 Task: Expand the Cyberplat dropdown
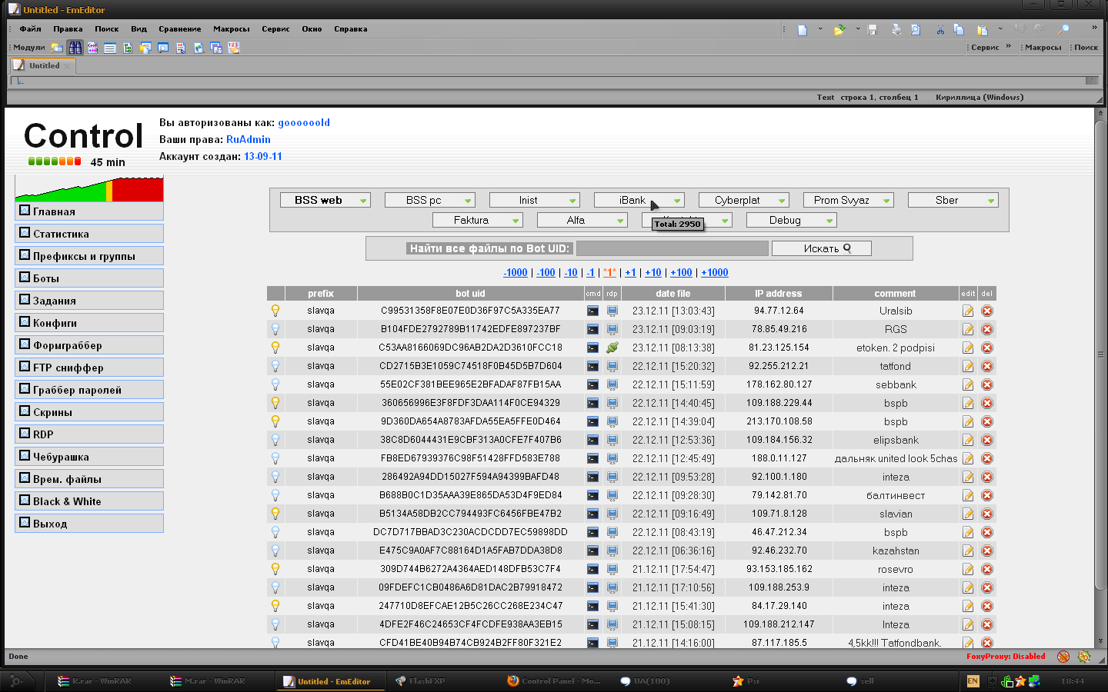744,200
